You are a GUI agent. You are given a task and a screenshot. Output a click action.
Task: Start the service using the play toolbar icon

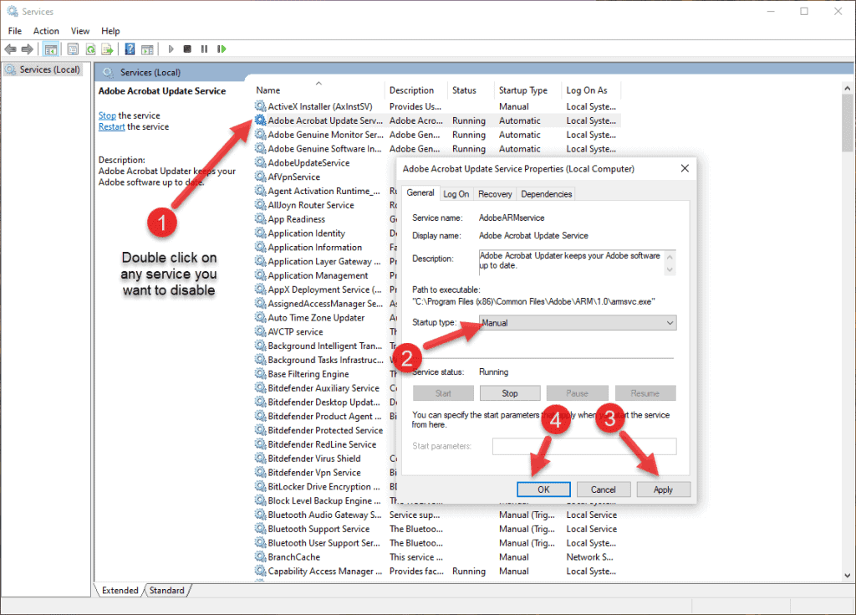[170, 49]
